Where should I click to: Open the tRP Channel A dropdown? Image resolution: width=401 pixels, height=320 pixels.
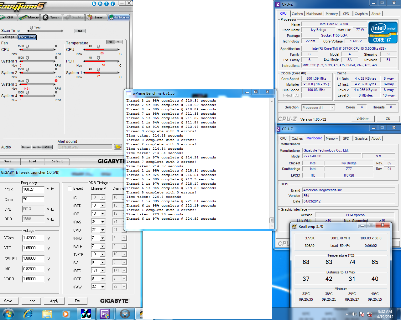point(102,214)
